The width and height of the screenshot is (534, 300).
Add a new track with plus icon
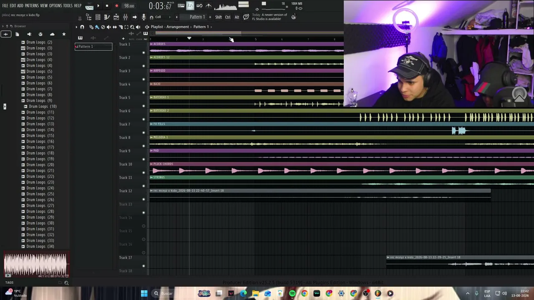click(123, 39)
